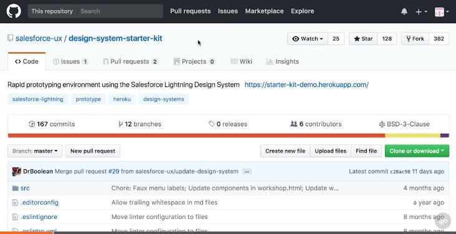456x234 pixels.
Task: Click the red language percentage bar segment
Action: (x=196, y=136)
